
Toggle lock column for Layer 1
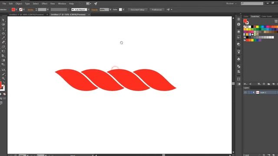coord(249,92)
